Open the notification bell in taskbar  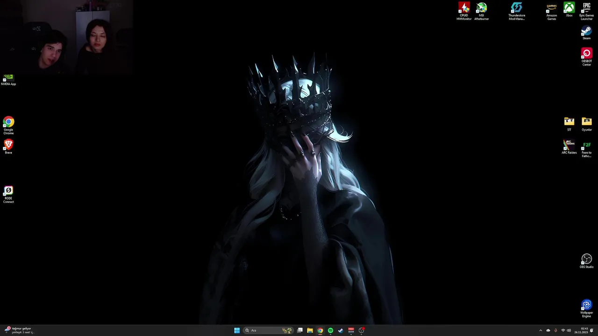592,330
